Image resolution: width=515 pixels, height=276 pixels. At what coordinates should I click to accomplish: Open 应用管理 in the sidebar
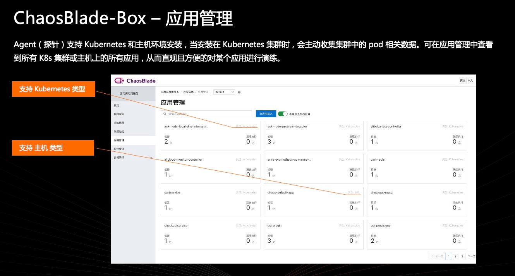click(119, 140)
